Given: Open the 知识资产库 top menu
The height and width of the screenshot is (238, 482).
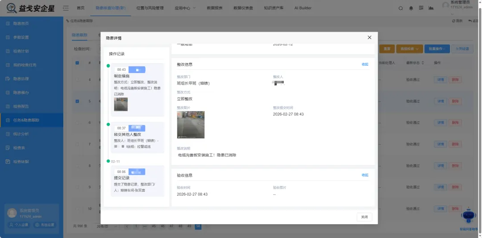Looking at the screenshot, I should coord(274,8).
